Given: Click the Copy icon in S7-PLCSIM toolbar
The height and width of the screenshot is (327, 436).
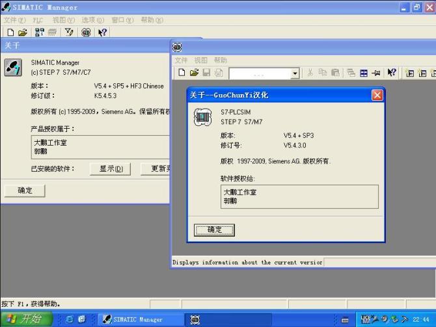Looking at the screenshot, I should (x=323, y=73).
